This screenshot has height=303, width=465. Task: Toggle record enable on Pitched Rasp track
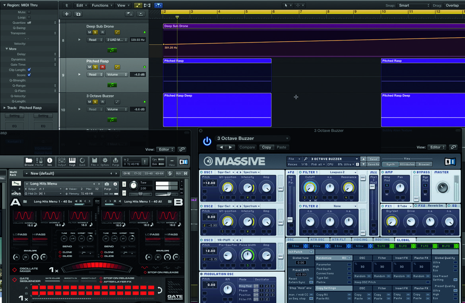click(103, 67)
